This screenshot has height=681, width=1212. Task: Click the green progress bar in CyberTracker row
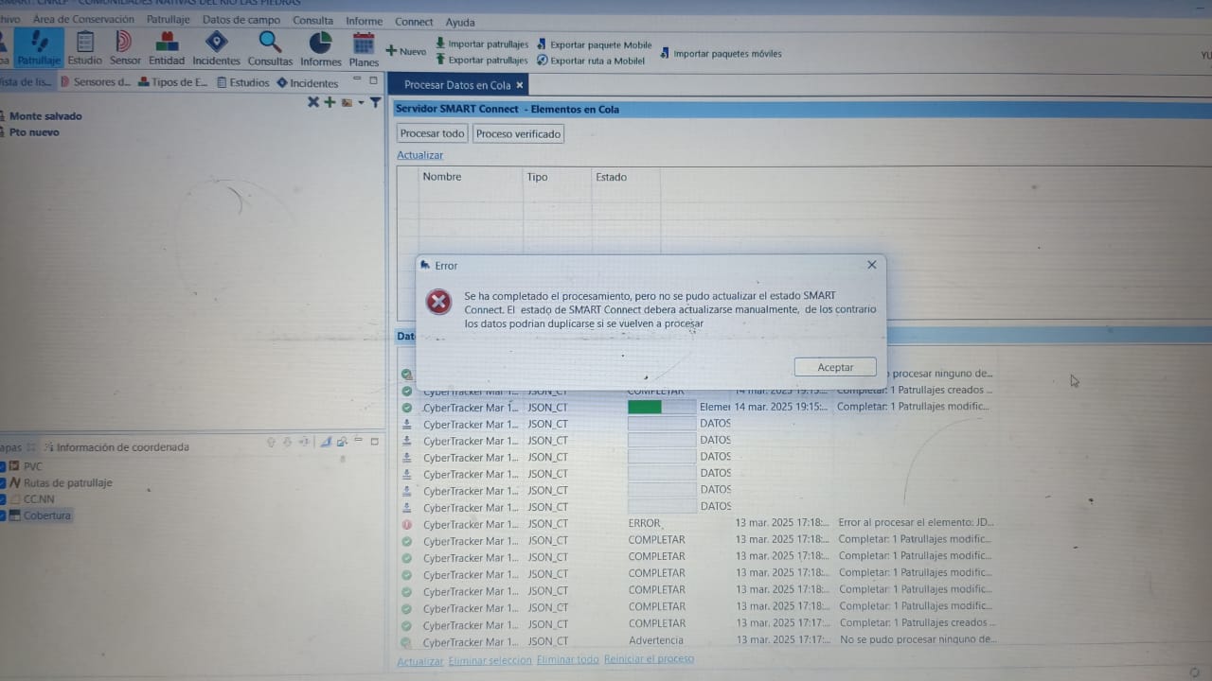point(645,407)
